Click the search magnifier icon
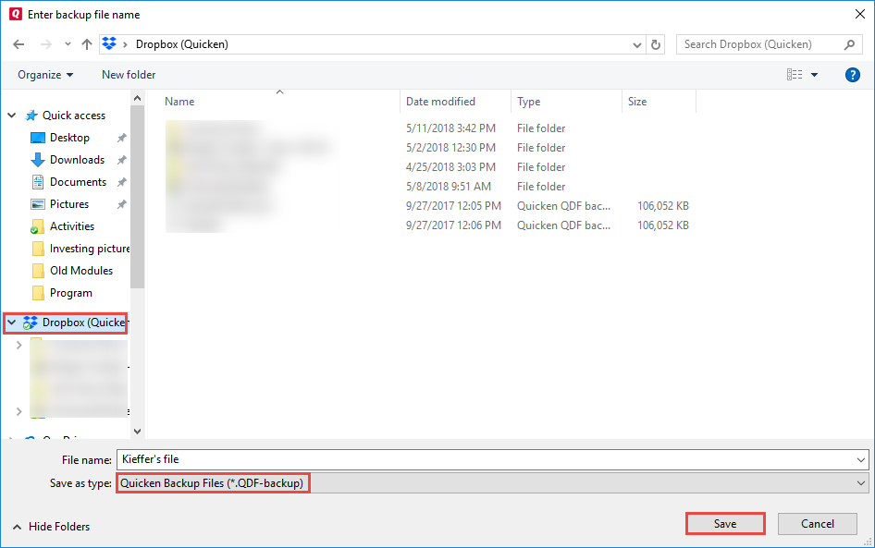 point(849,44)
